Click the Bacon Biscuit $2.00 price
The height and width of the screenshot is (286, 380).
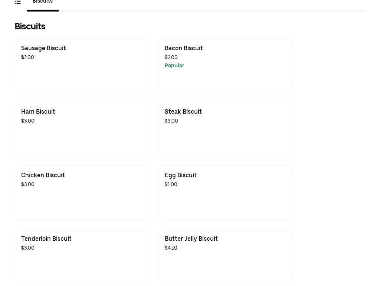coord(171,57)
